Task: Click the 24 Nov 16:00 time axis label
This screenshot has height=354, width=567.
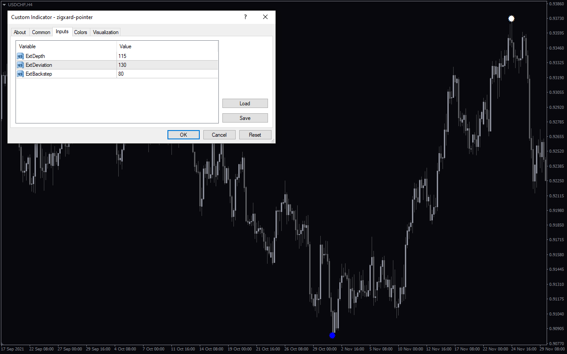Action: (523, 349)
